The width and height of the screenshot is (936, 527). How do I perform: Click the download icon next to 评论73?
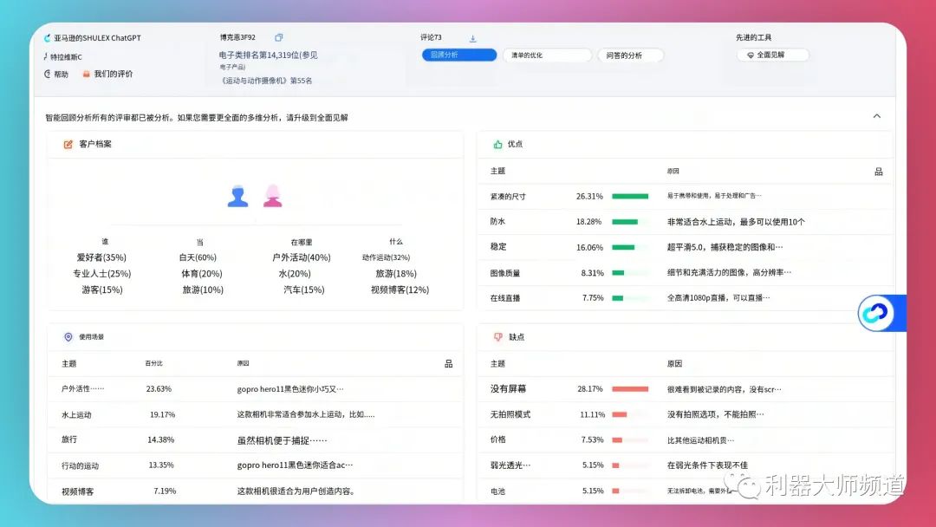click(472, 38)
